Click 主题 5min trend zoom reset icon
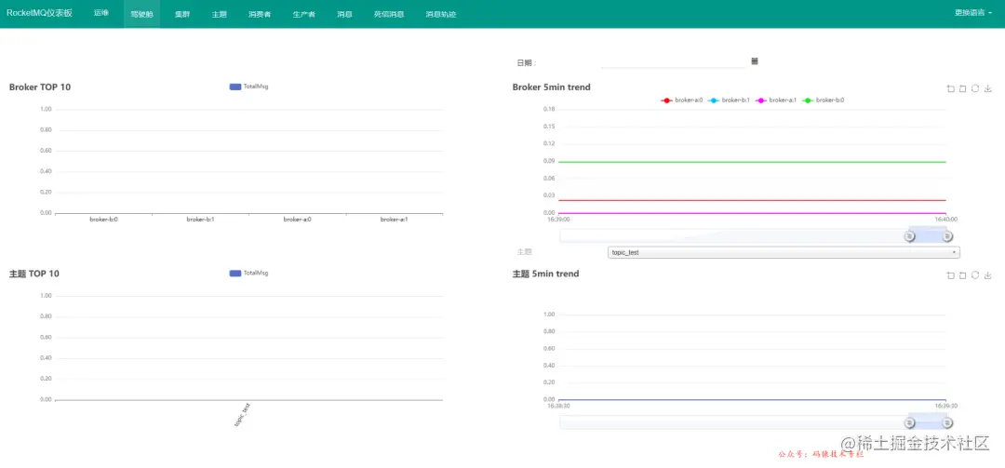 [x=963, y=275]
